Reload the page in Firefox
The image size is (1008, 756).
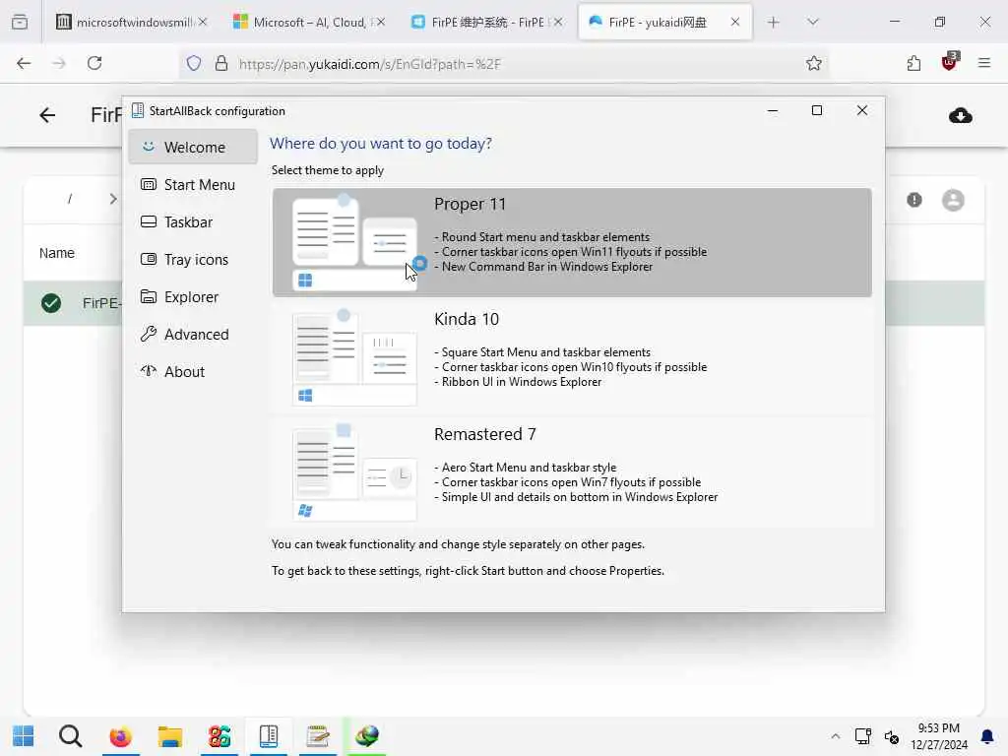point(94,63)
